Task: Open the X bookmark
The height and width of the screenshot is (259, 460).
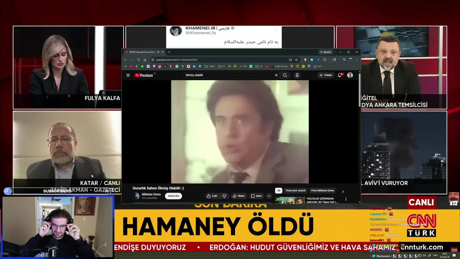Action: (165, 66)
